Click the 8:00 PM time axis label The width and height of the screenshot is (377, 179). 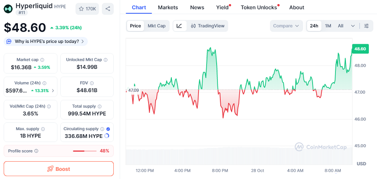[220, 171]
